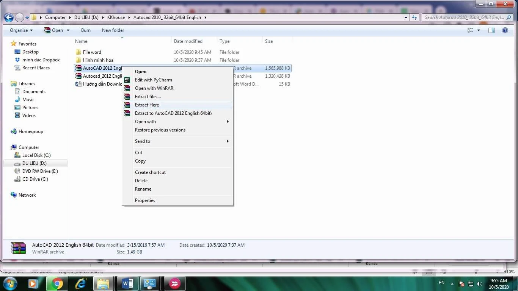Click the New folder button

pos(113,30)
